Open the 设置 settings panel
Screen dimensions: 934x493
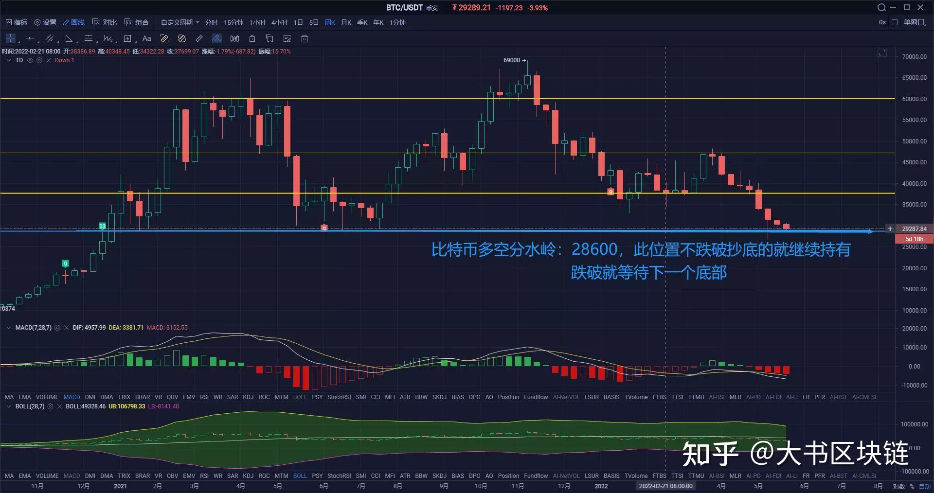tap(46, 22)
